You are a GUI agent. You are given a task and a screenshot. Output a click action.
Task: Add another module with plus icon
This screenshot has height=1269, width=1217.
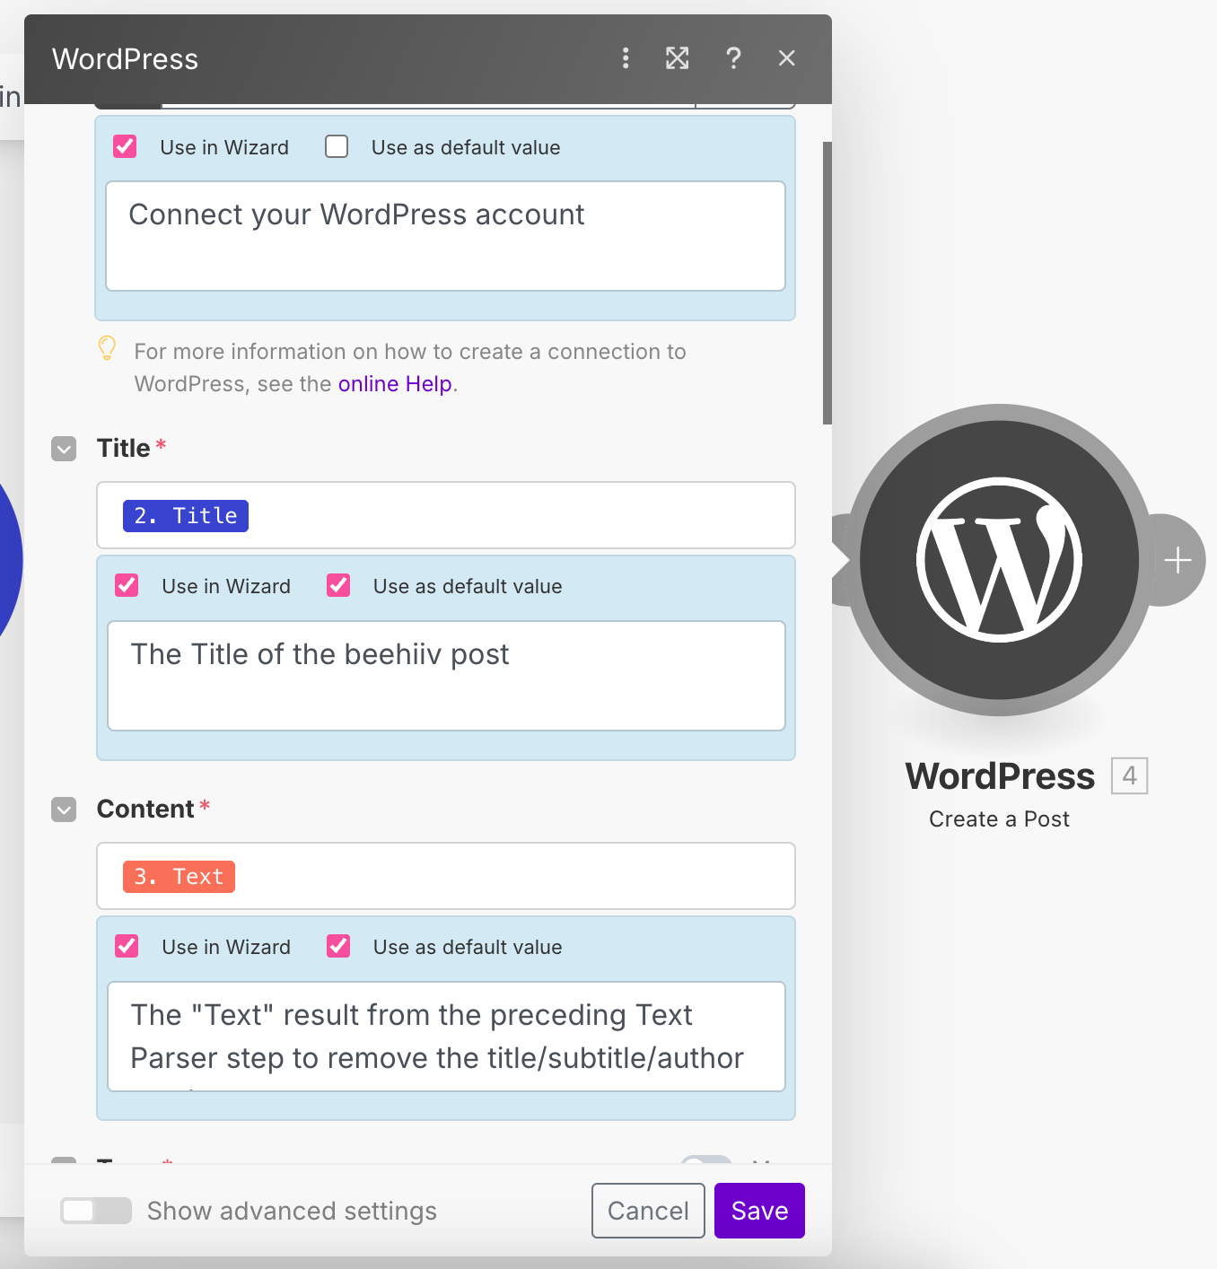click(x=1177, y=560)
